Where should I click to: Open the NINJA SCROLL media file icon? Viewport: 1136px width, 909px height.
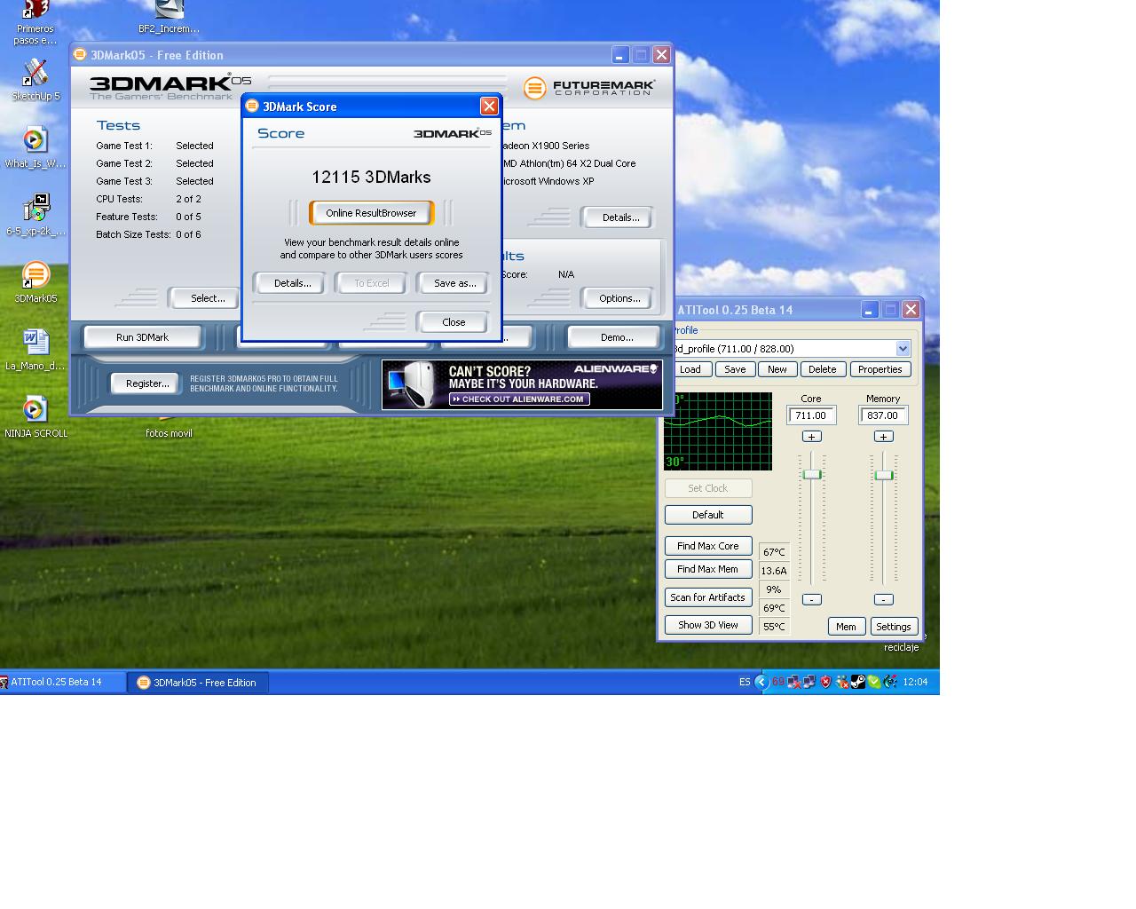click(35, 410)
